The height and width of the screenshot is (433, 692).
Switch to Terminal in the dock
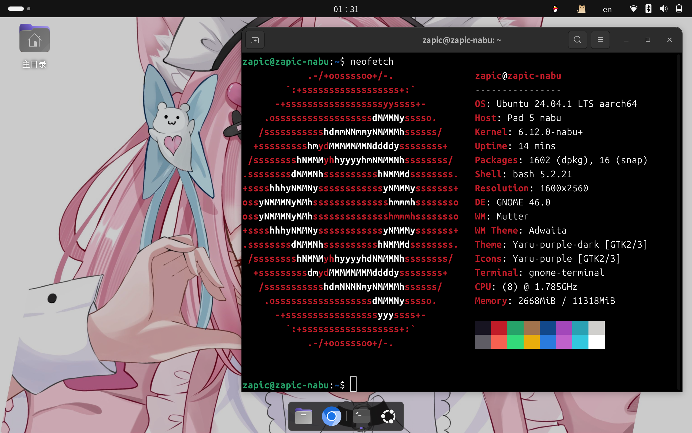point(361,416)
